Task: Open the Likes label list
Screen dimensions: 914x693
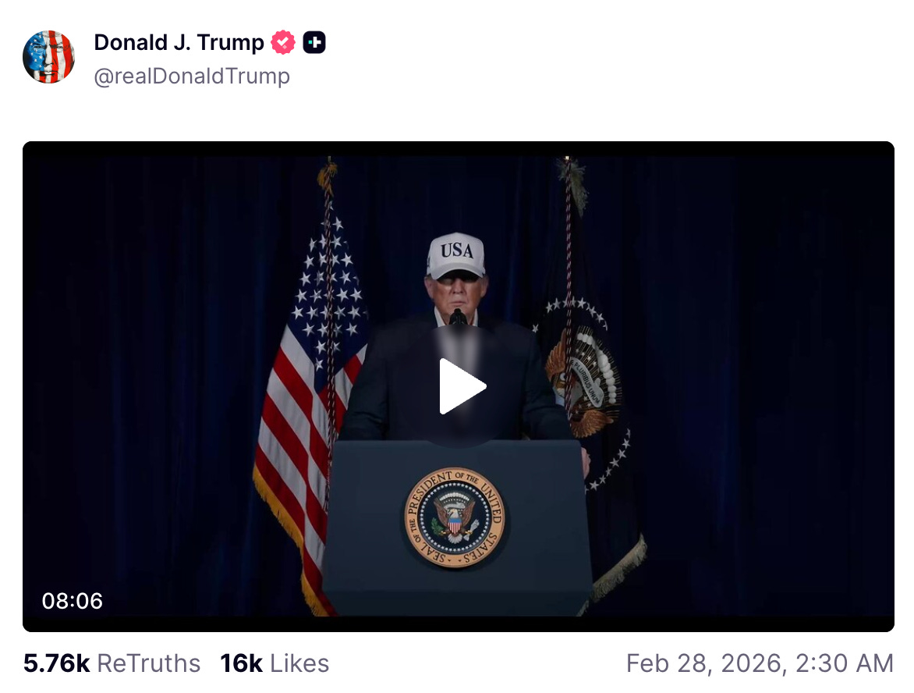Action: click(x=299, y=663)
